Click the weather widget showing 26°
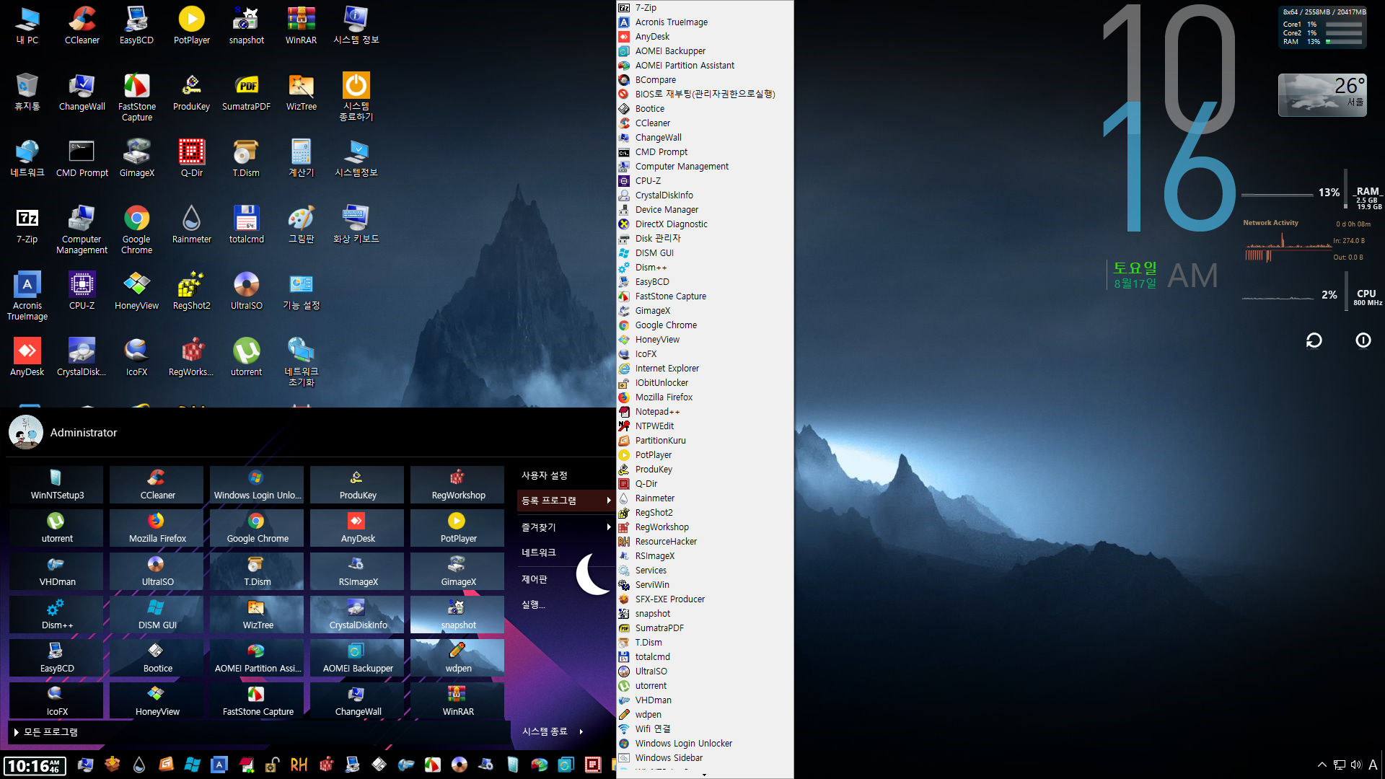 pos(1322,95)
